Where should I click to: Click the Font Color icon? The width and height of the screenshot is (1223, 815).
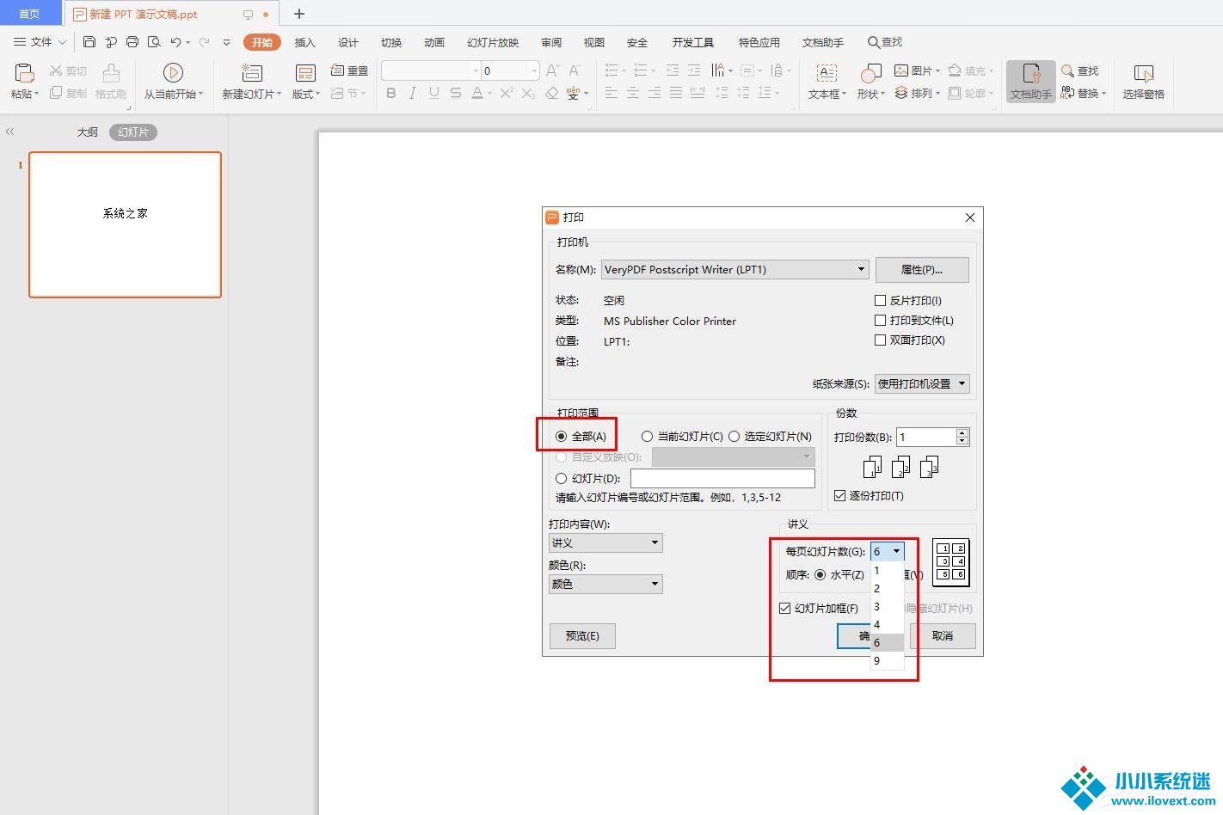477,93
